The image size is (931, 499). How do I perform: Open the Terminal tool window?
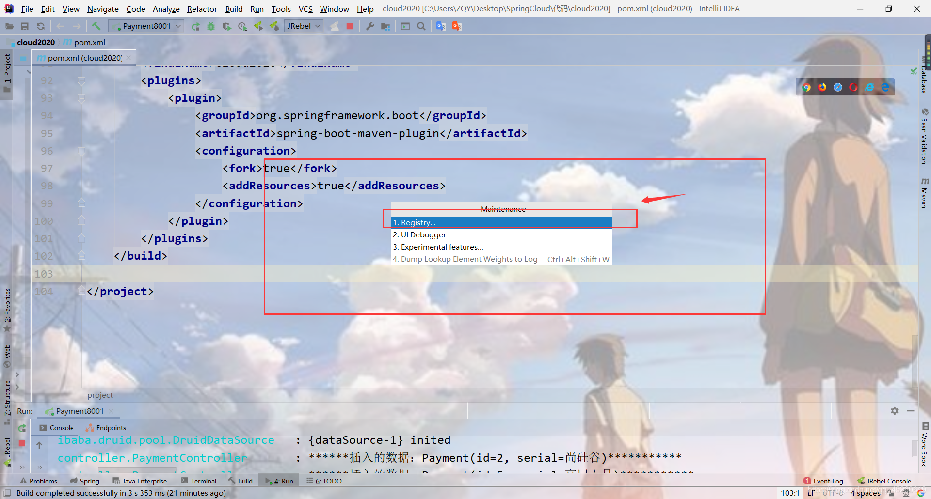(198, 481)
